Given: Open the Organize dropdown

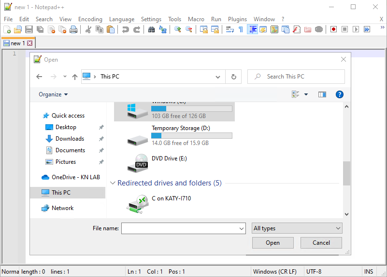Looking at the screenshot, I should point(53,94).
